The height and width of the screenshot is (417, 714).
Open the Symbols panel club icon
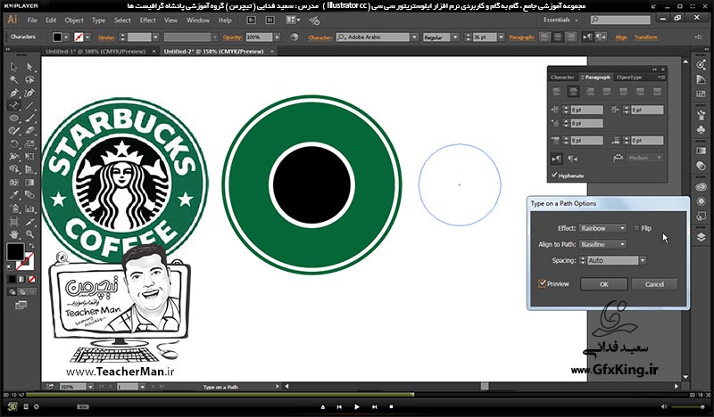702,129
